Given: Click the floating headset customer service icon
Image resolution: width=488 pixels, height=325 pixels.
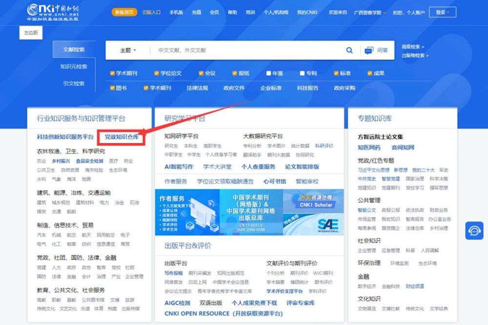Looking at the screenshot, I should tap(474, 230).
